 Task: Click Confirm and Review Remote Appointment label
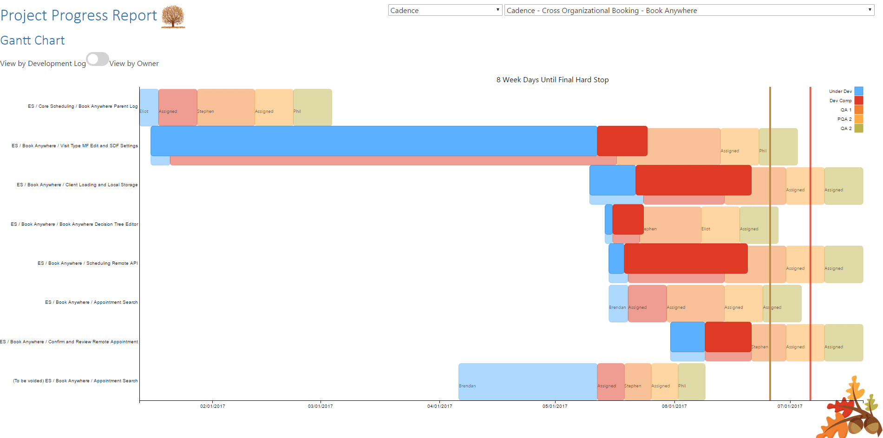click(69, 342)
